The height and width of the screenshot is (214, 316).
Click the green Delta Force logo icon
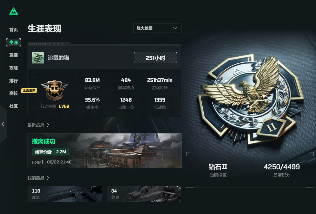(x=13, y=11)
